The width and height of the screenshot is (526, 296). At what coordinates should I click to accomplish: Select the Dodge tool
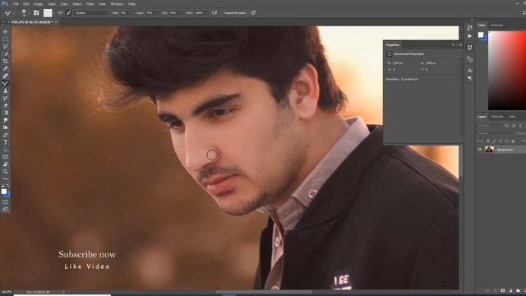tap(6, 127)
